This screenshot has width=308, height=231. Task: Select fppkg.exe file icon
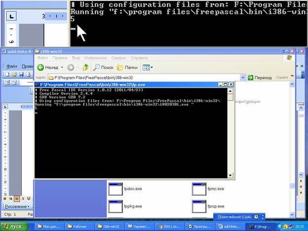115,206
